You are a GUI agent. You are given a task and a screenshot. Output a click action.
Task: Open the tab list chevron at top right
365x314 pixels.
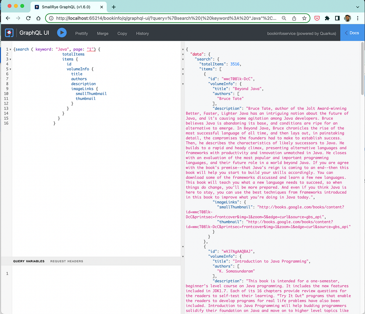358,7
